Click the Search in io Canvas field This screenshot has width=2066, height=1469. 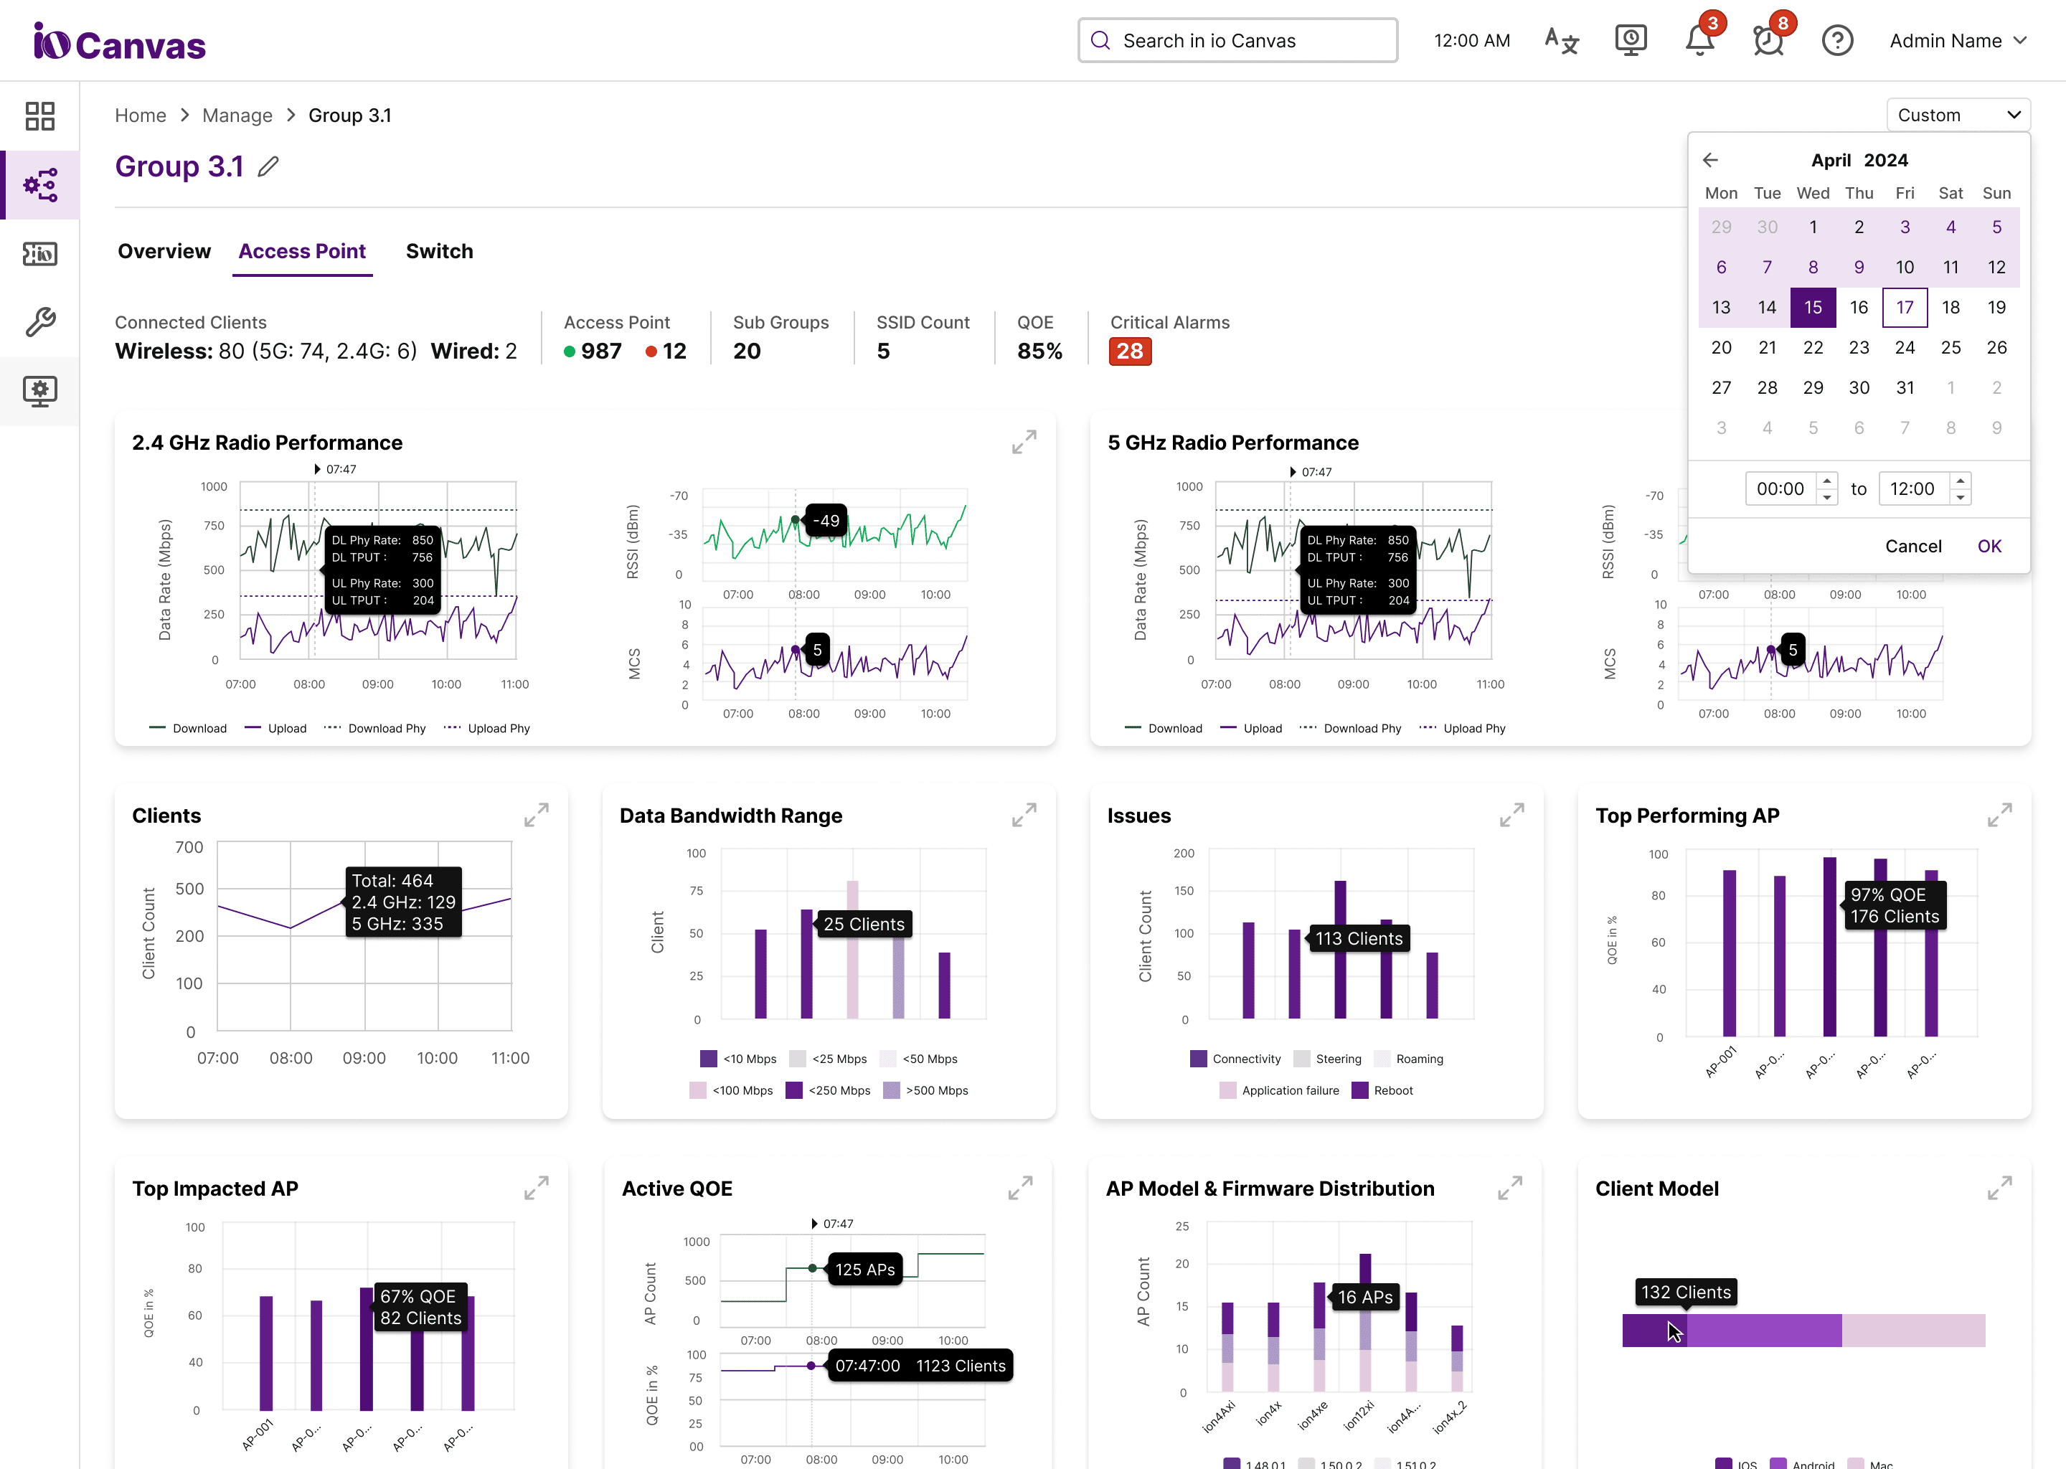pos(1237,41)
